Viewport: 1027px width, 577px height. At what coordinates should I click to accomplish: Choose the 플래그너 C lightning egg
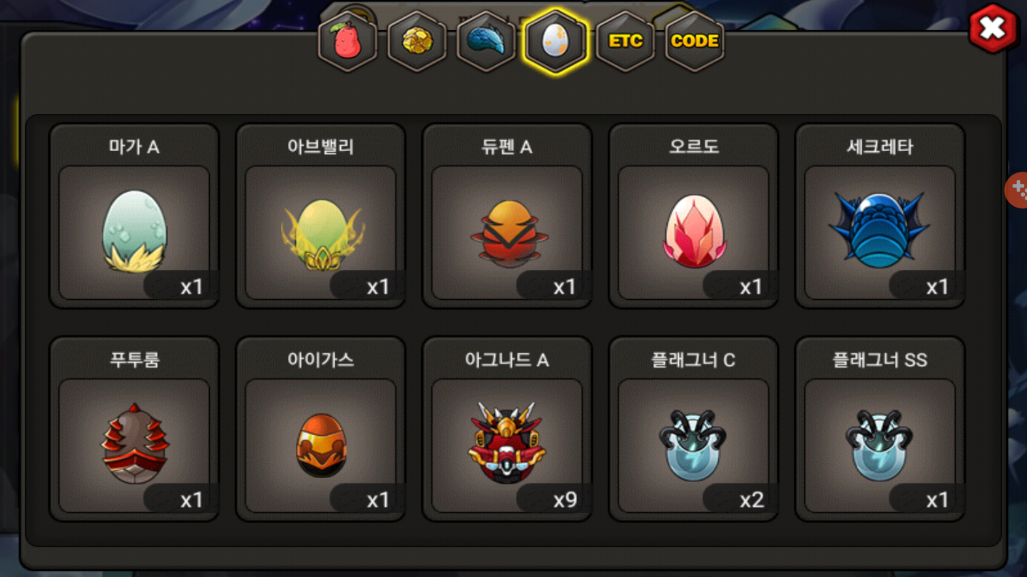coord(694,445)
